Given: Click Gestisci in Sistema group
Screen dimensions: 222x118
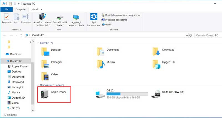Looking at the screenshot, I should 107,25.
